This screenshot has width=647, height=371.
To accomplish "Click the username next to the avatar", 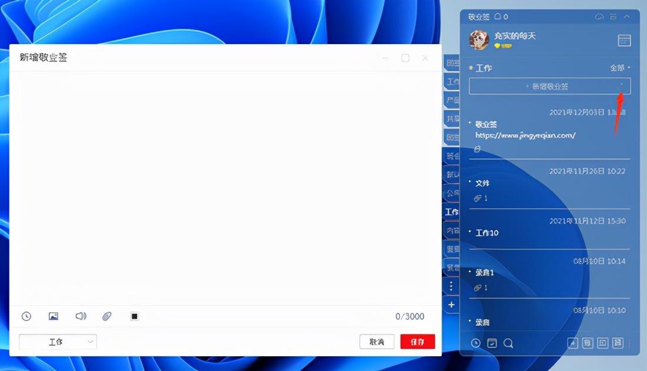I will pyautogui.click(x=515, y=36).
